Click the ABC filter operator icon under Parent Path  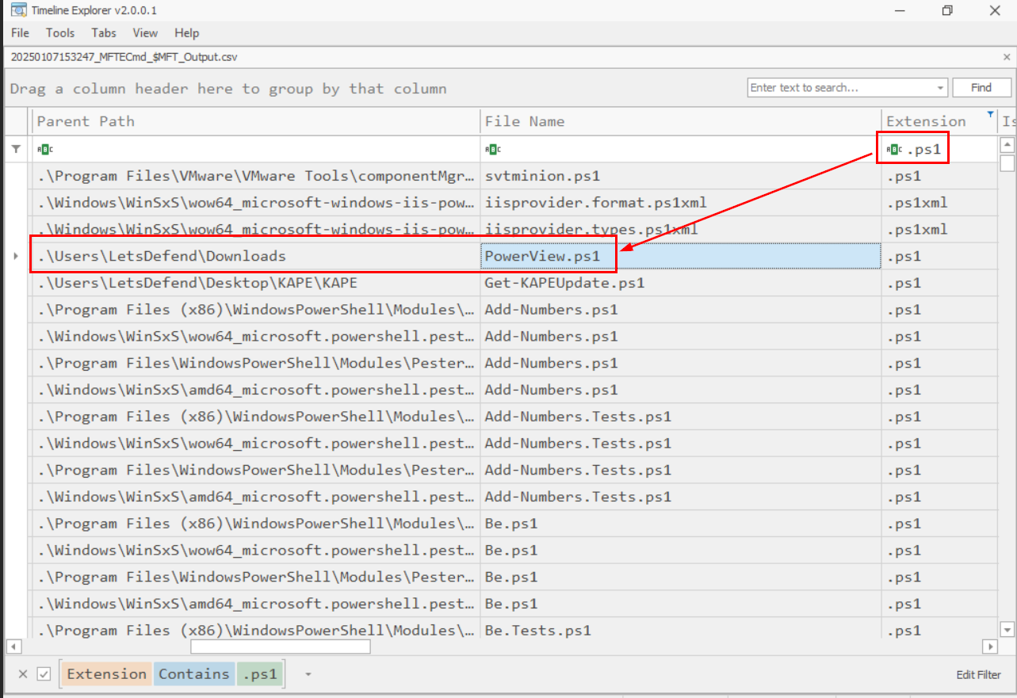point(44,149)
